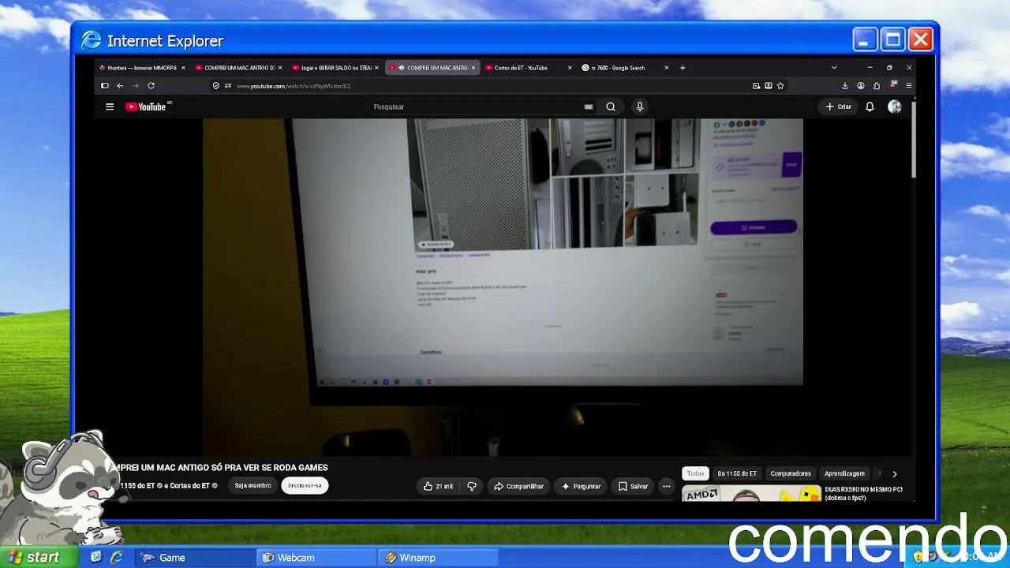Open YouTube notifications bell
Viewport: 1010px width, 568px height.
[870, 106]
